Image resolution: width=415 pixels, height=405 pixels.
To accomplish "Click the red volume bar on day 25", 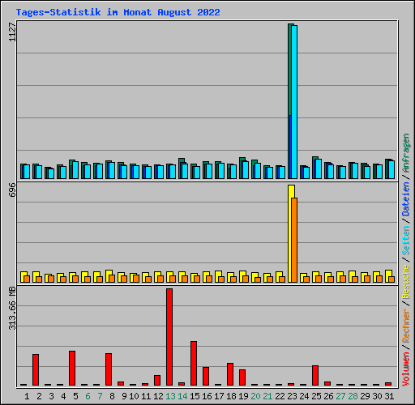I will (315, 375).
